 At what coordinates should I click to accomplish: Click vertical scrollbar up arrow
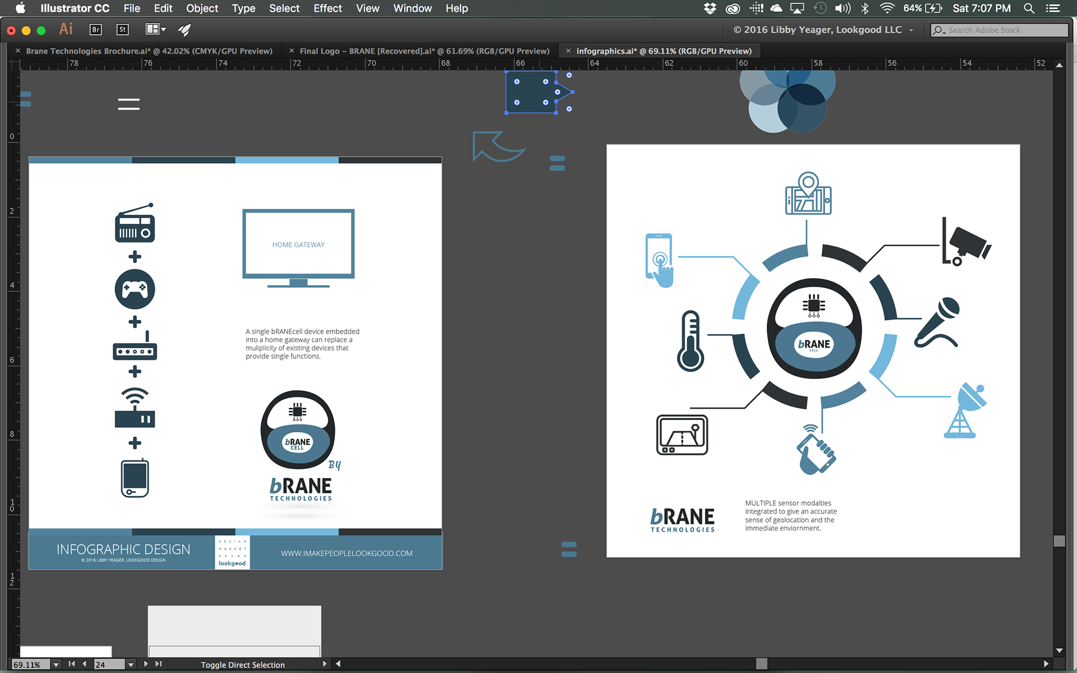(1059, 65)
